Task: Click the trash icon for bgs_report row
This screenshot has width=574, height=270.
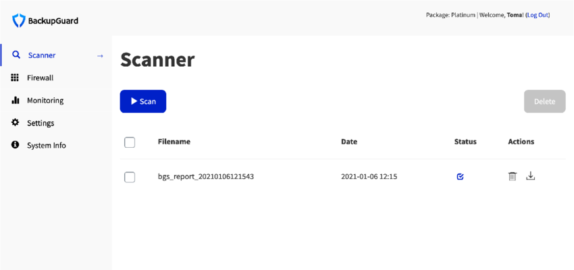Action: (513, 177)
